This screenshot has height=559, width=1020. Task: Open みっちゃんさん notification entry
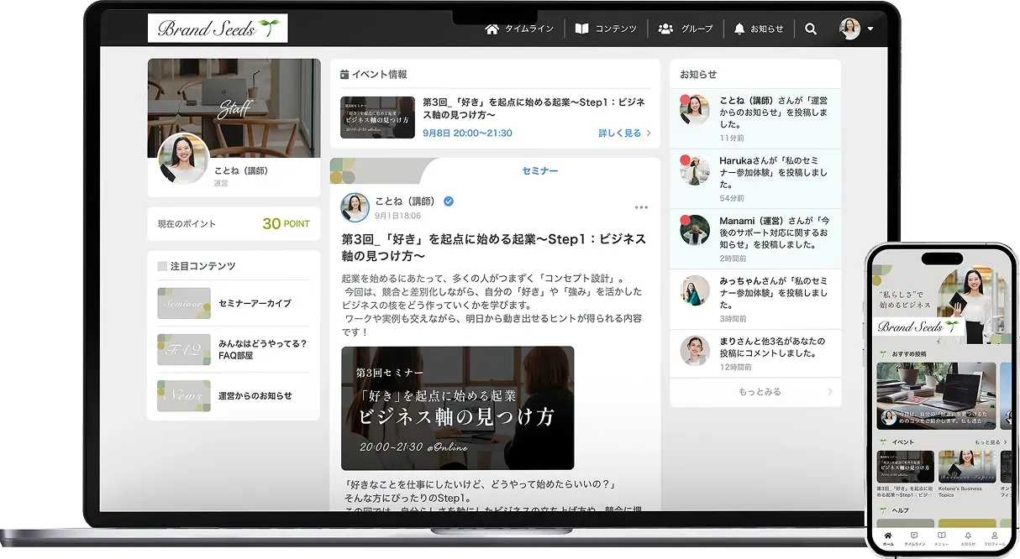pyautogui.click(x=755, y=298)
